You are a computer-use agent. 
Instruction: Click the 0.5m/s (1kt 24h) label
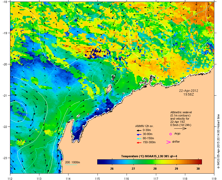[181, 125]
